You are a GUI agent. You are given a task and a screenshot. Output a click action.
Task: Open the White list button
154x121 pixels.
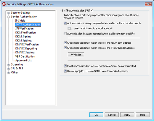point(76,55)
